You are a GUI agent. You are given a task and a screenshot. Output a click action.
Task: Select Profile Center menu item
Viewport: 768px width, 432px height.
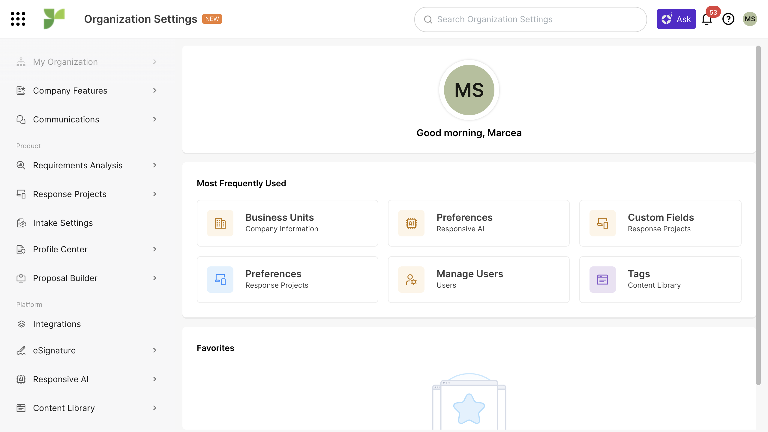click(60, 249)
